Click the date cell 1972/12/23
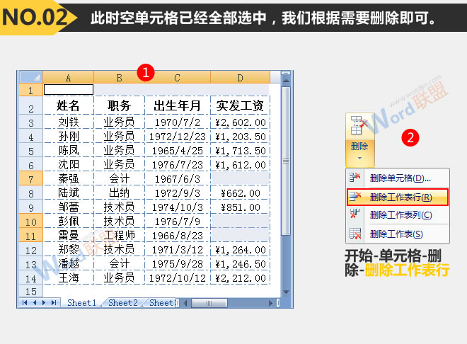Screen dimensions: 467x344 point(177,137)
